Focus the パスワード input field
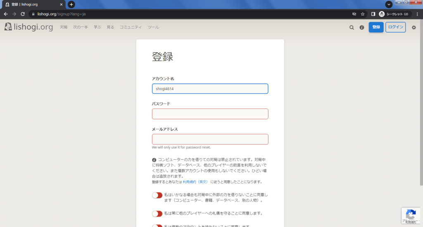This screenshot has height=227, width=423. pyautogui.click(x=210, y=114)
